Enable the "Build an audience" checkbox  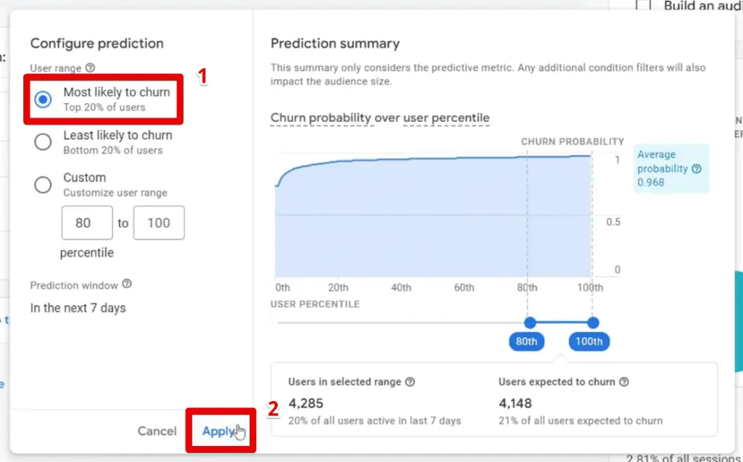pyautogui.click(x=644, y=5)
